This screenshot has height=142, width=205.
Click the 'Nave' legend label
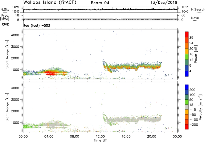tap(195, 18)
